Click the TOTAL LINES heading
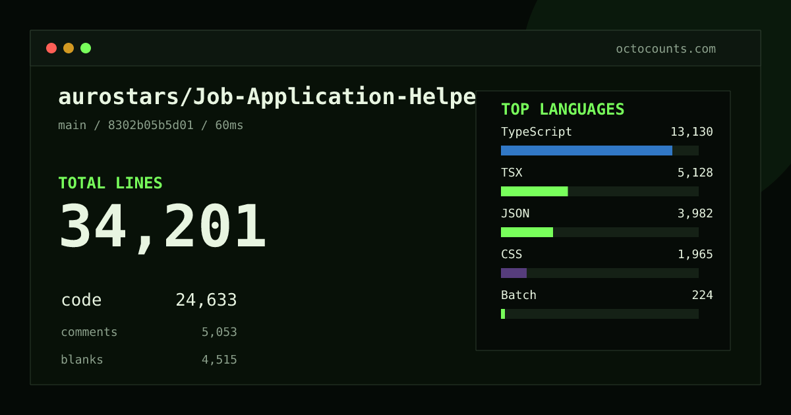The image size is (791, 415). coord(110,183)
